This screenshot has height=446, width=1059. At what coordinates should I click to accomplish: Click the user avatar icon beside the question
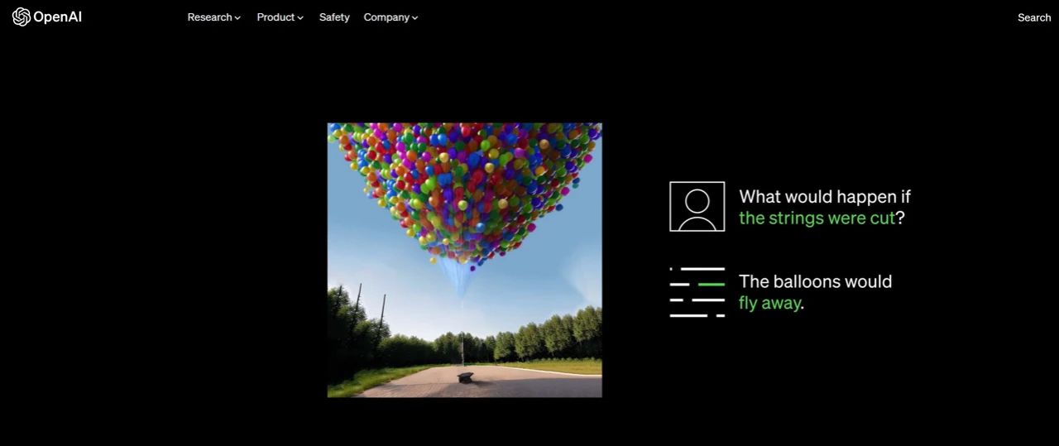point(697,206)
